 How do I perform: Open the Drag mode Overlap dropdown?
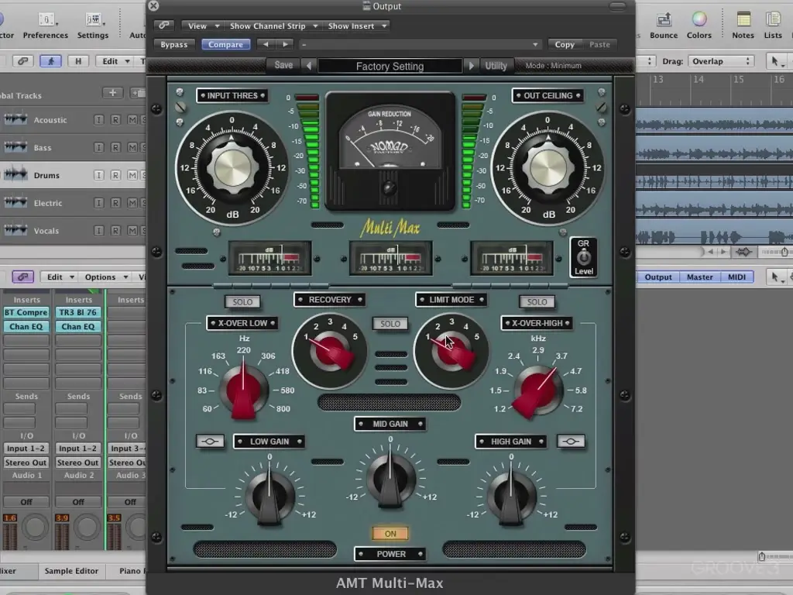pyautogui.click(x=720, y=61)
